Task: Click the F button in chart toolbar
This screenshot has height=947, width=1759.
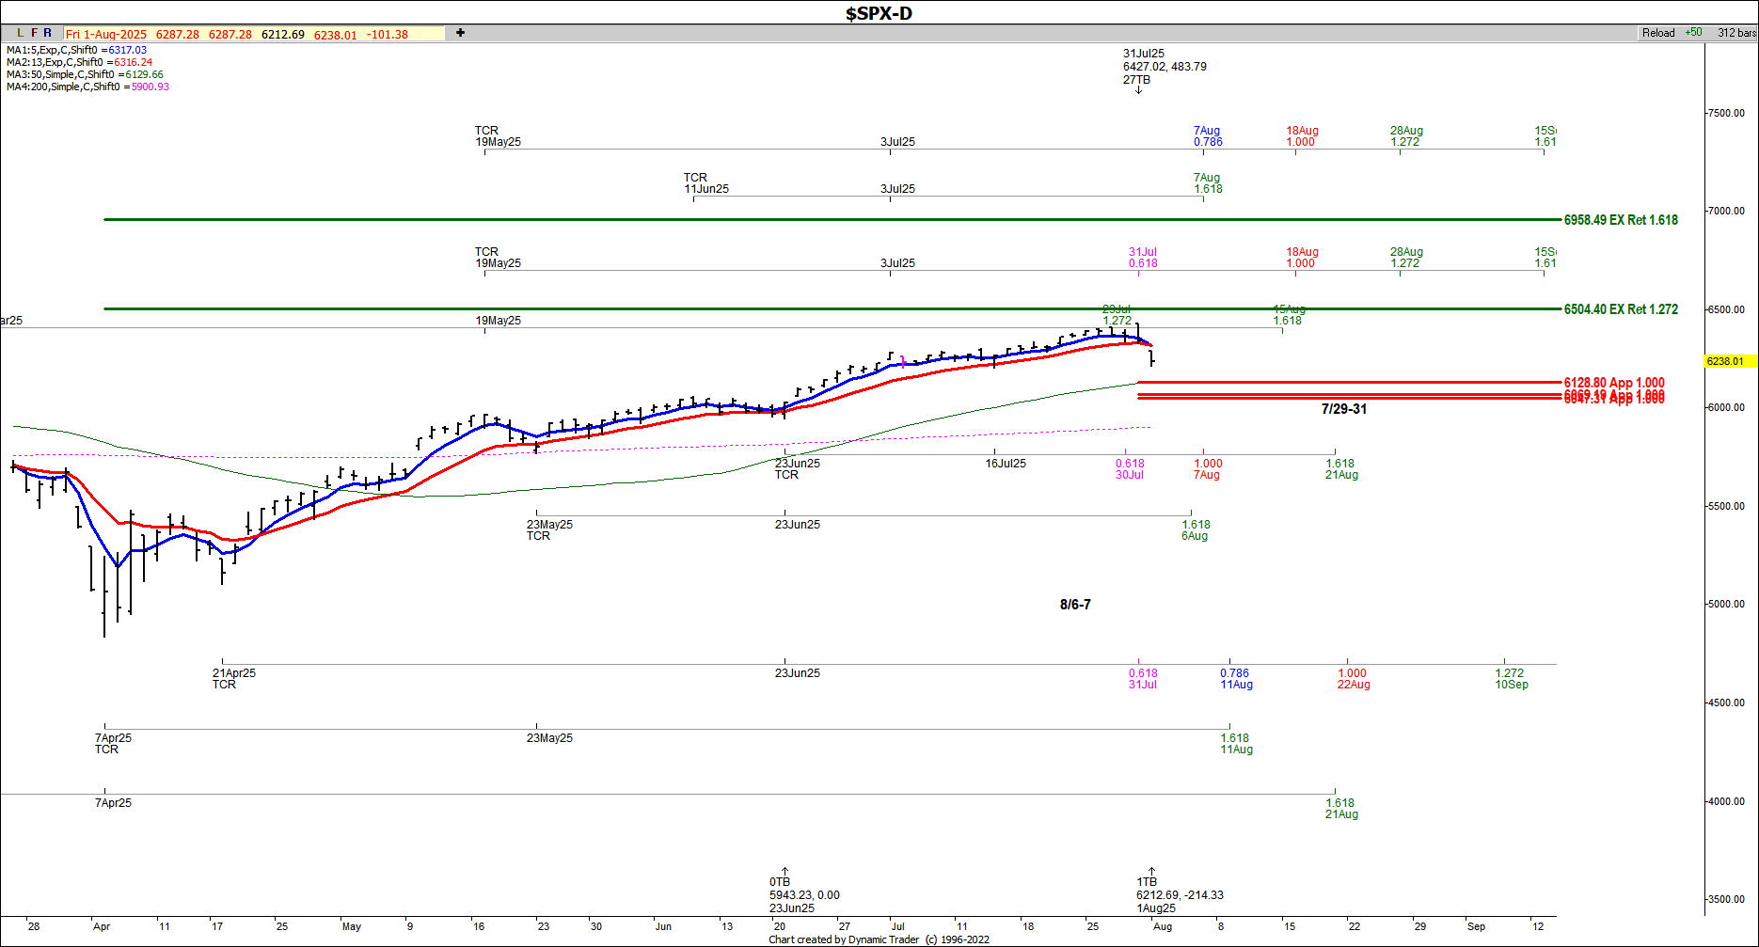Action: [35, 33]
